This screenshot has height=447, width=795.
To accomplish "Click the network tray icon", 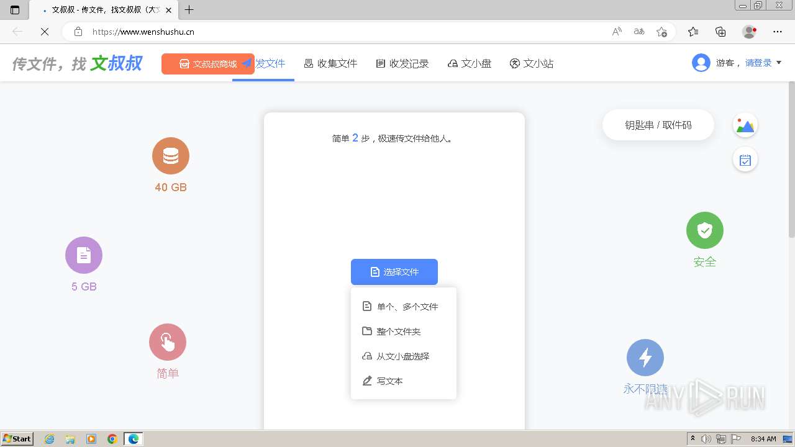I will coord(720,439).
